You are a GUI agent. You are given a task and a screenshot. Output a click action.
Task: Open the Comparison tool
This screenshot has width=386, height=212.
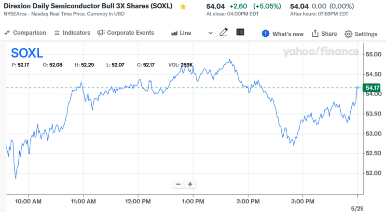pyautogui.click(x=25, y=33)
